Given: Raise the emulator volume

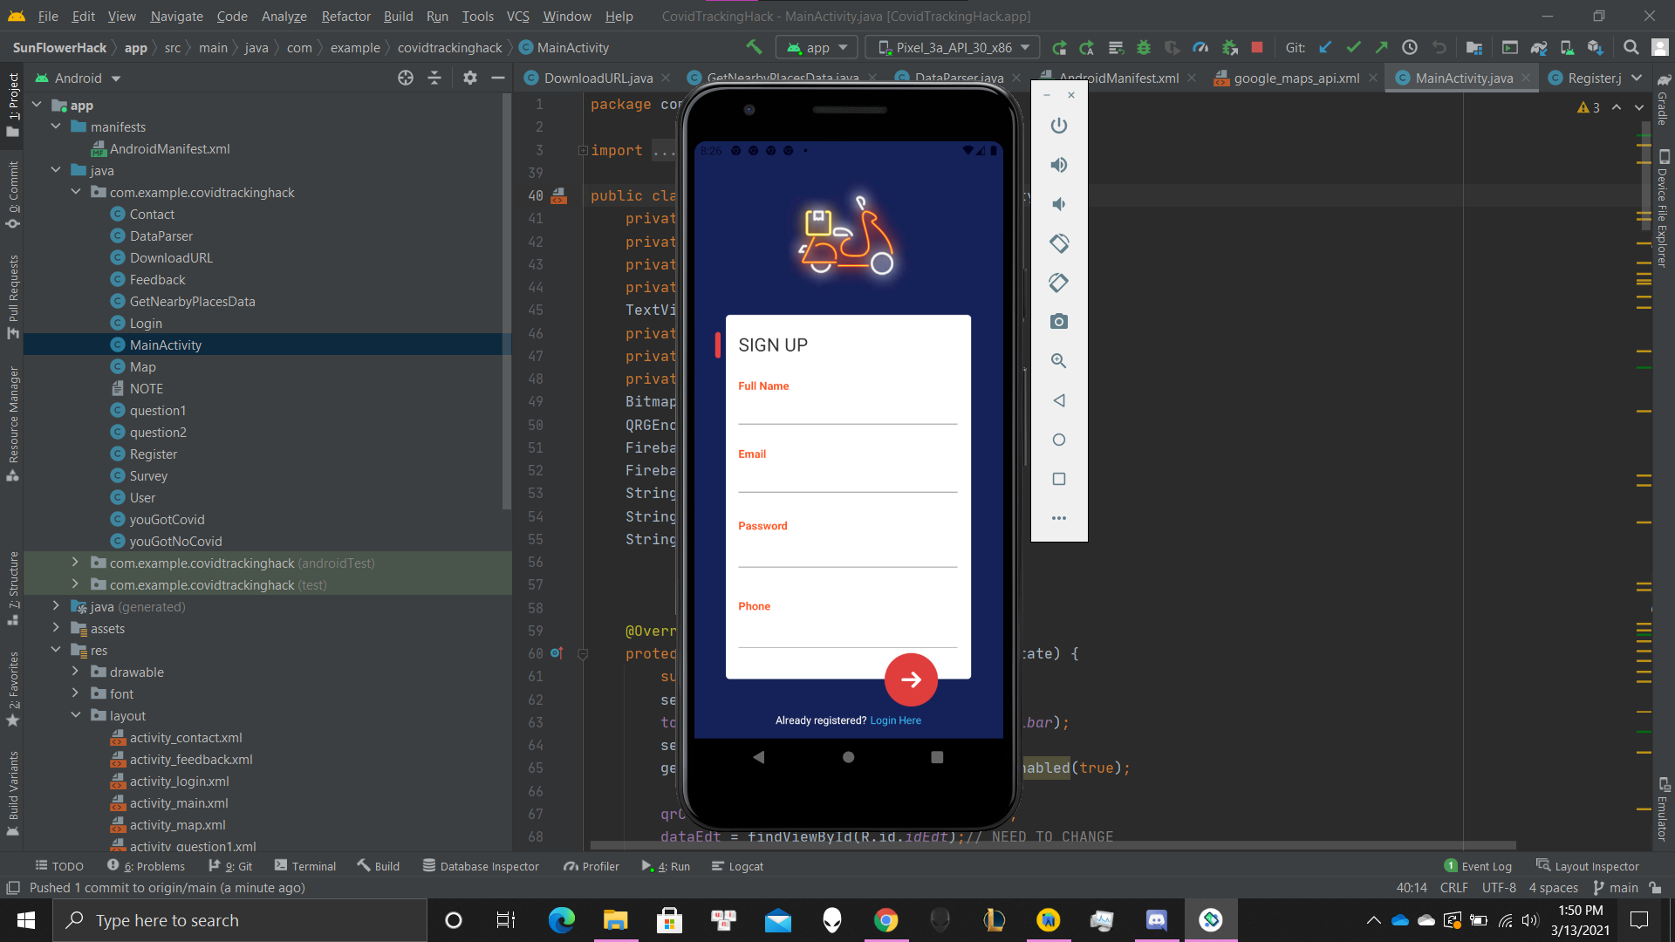Looking at the screenshot, I should click(x=1059, y=165).
